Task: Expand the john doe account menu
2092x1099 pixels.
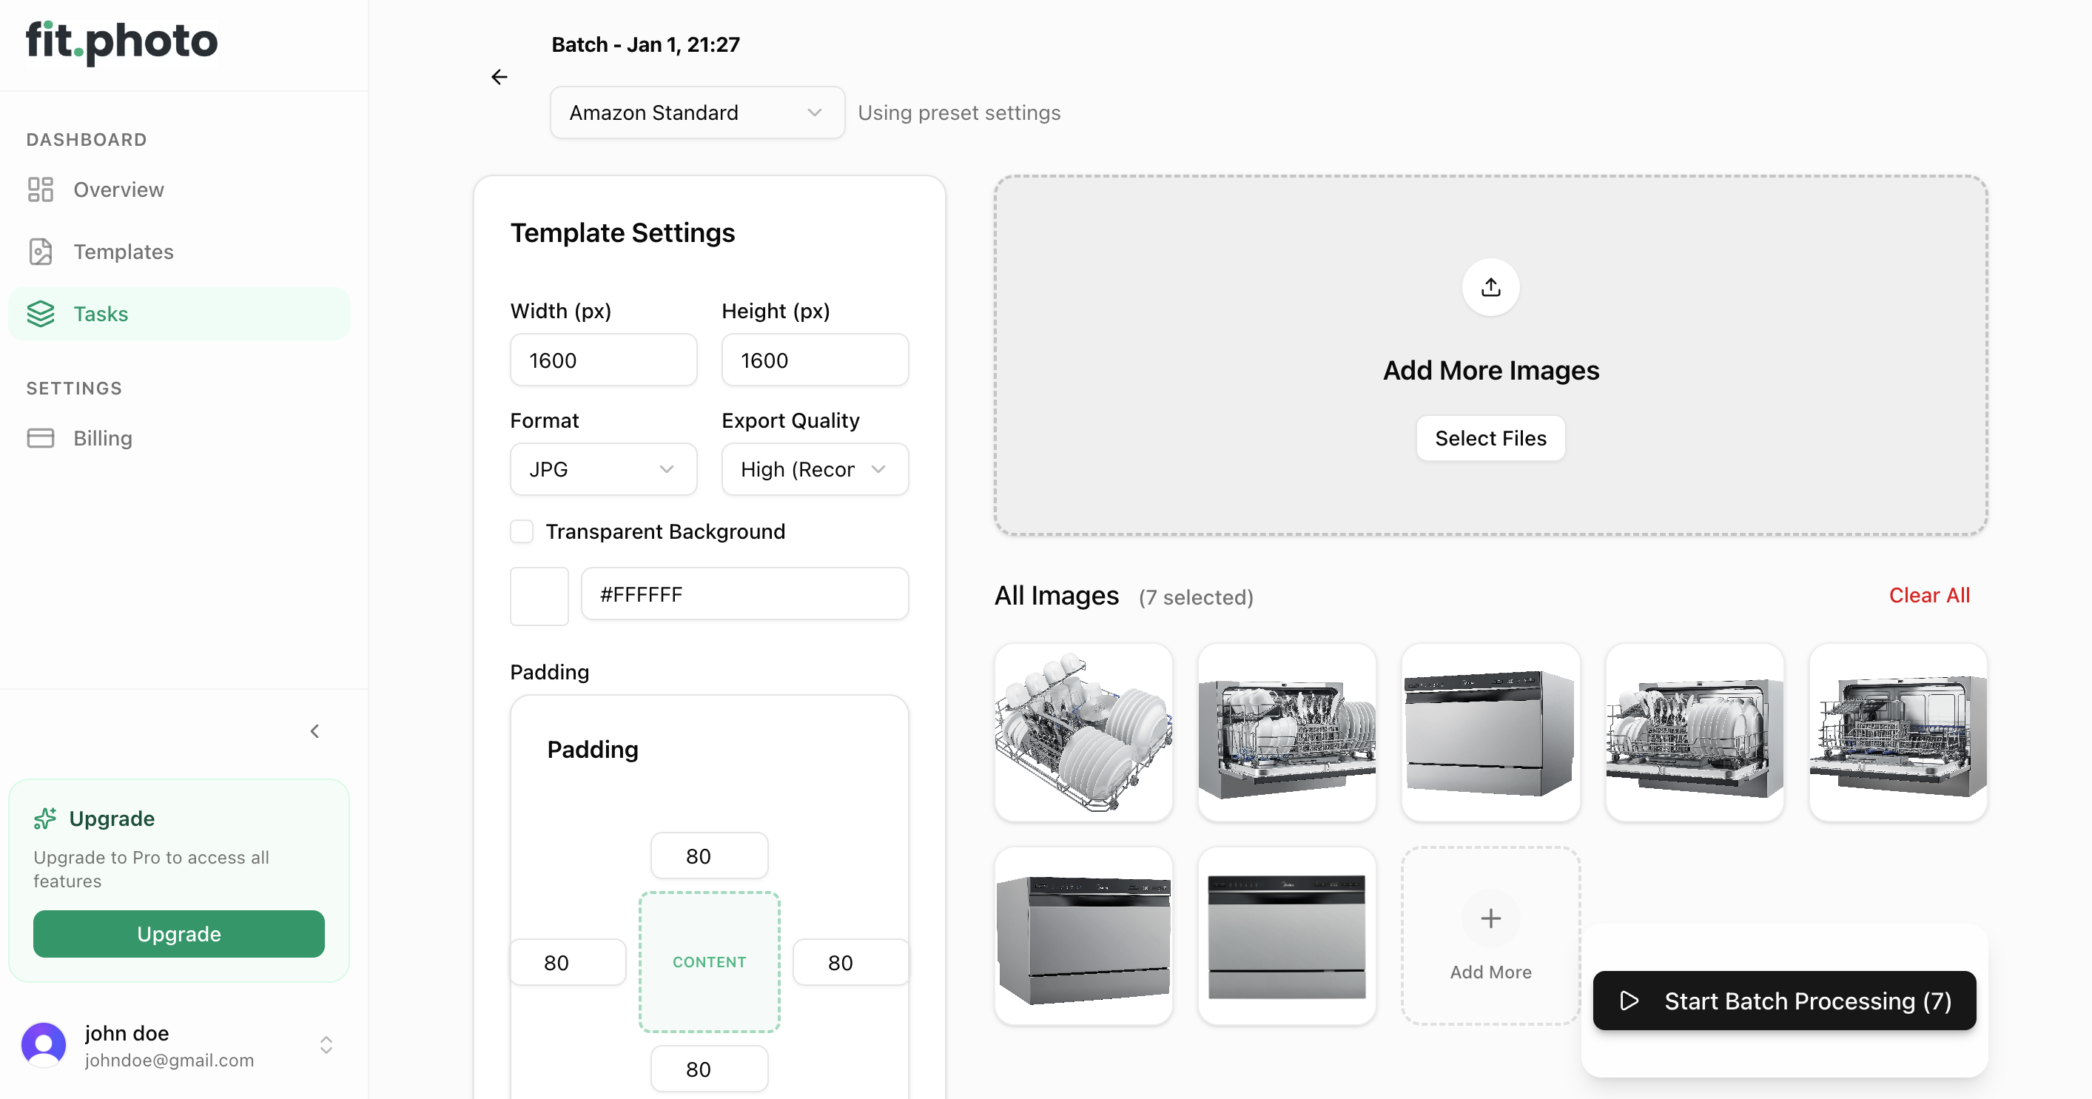Action: [326, 1046]
